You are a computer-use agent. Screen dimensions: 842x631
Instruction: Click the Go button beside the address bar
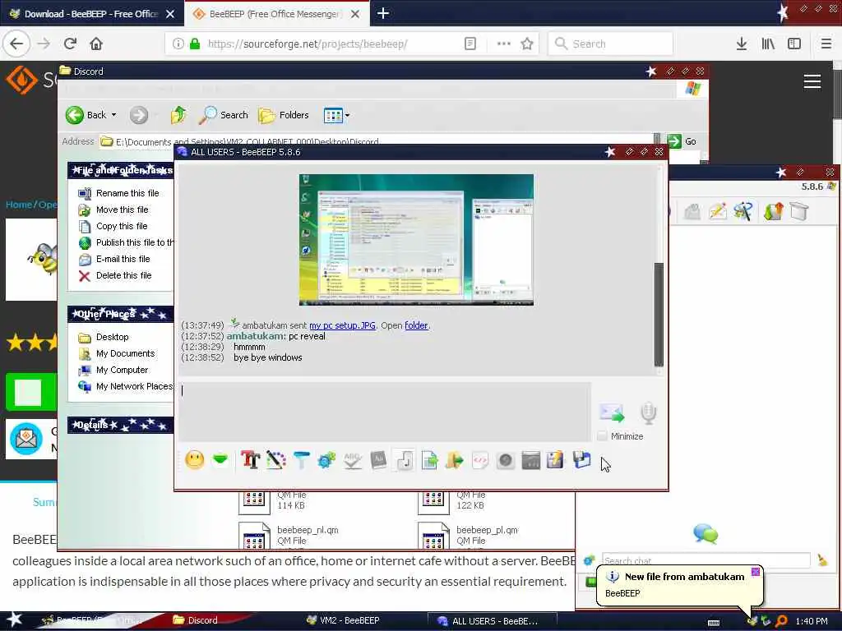pyautogui.click(x=682, y=141)
